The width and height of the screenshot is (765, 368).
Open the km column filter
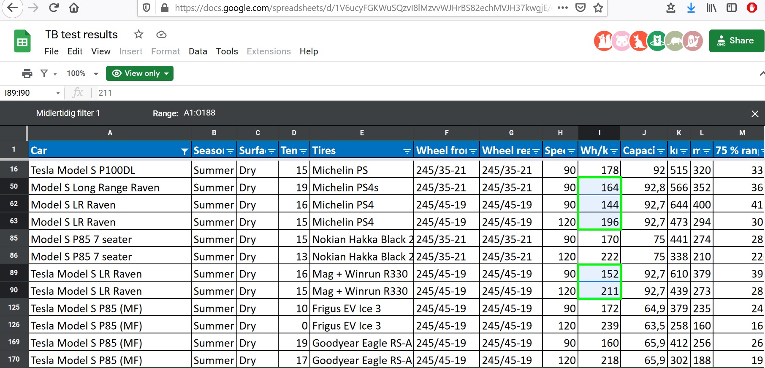click(684, 151)
